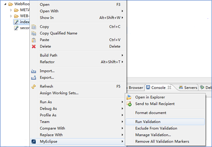The height and width of the screenshot is (147, 212).
Task: Click the yellow Refresh arrows icon
Action: coord(34,87)
